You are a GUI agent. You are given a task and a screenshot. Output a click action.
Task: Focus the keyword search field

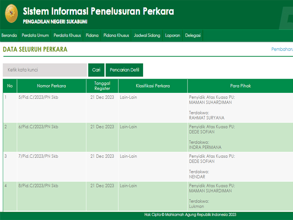coord(44,70)
